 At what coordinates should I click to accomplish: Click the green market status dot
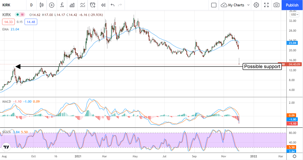(17, 15)
